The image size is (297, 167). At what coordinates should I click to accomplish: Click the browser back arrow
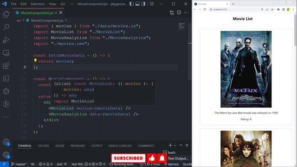click(195, 9)
